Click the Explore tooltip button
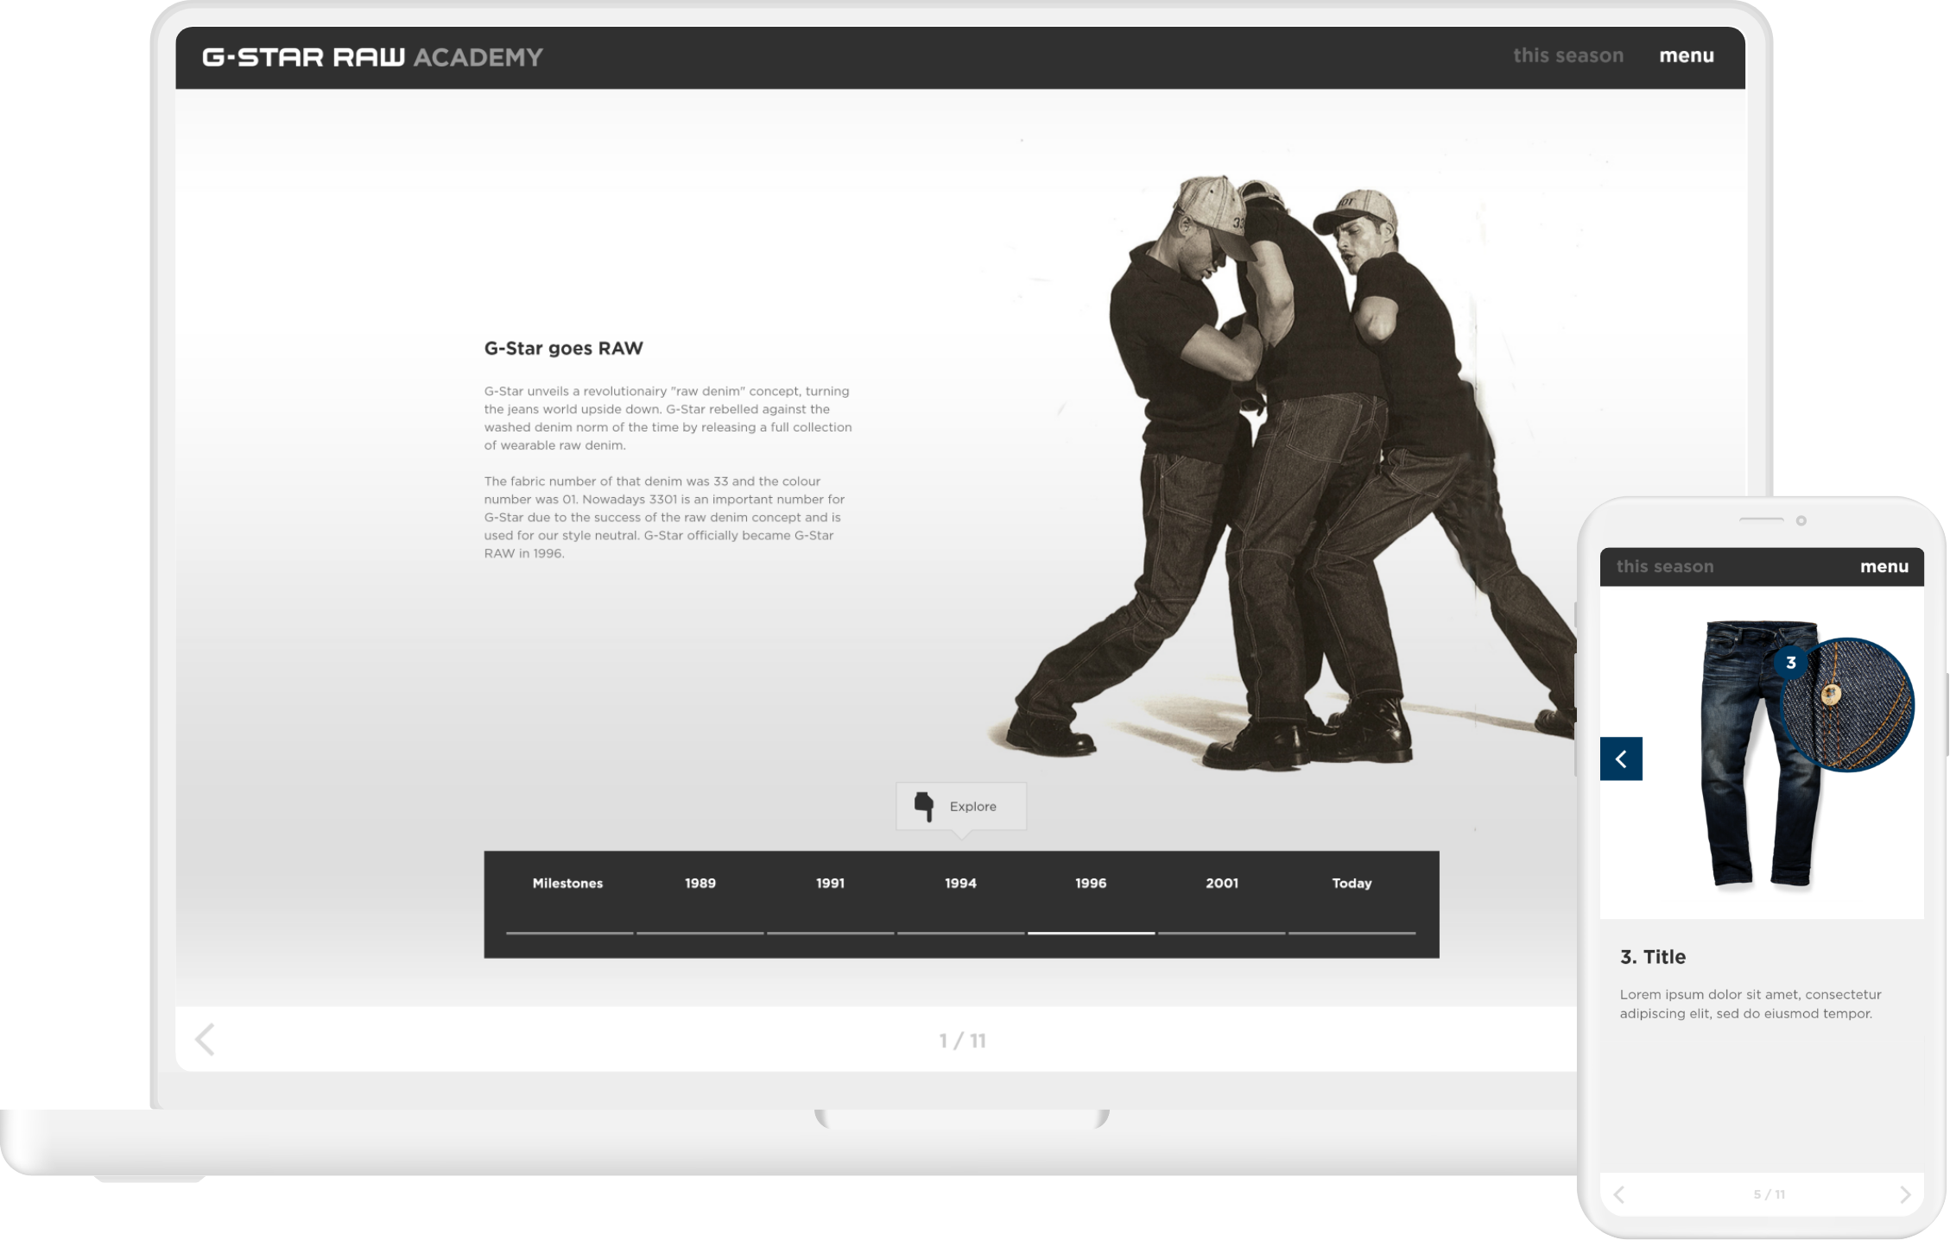Viewport: 1950px width, 1240px height. [x=972, y=807]
